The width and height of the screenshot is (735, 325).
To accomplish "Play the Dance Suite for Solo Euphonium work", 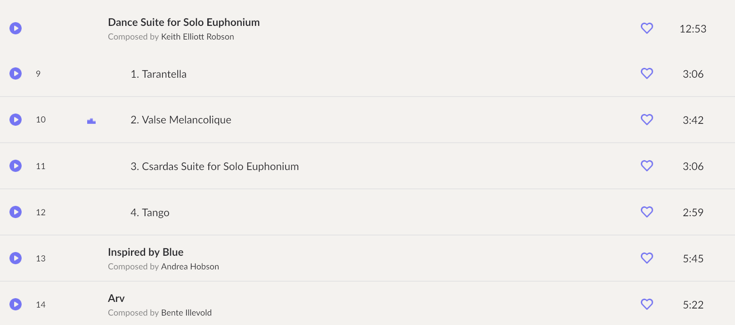I will coord(16,28).
